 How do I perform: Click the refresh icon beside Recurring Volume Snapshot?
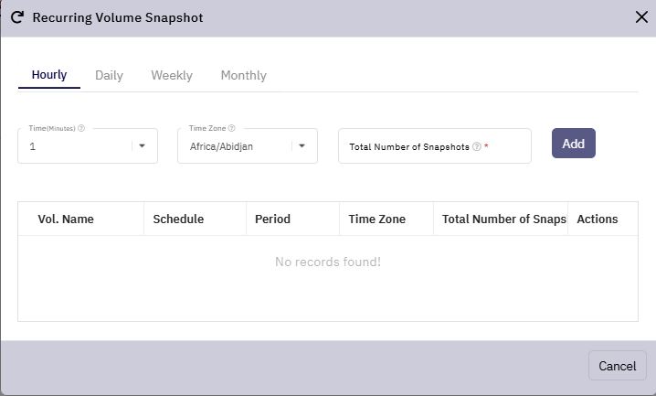point(17,17)
